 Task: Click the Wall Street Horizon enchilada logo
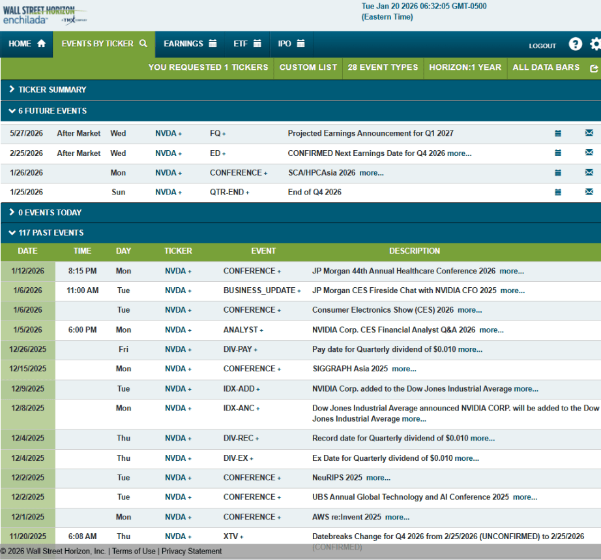(x=38, y=15)
